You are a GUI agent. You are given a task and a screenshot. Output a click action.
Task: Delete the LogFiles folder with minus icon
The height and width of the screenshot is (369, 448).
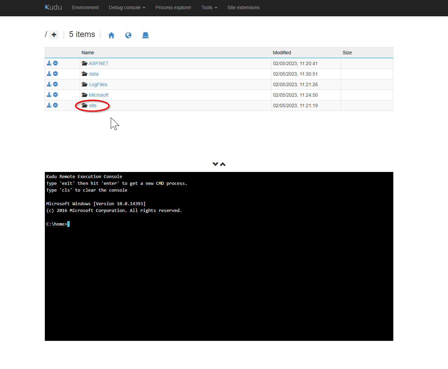[55, 84]
